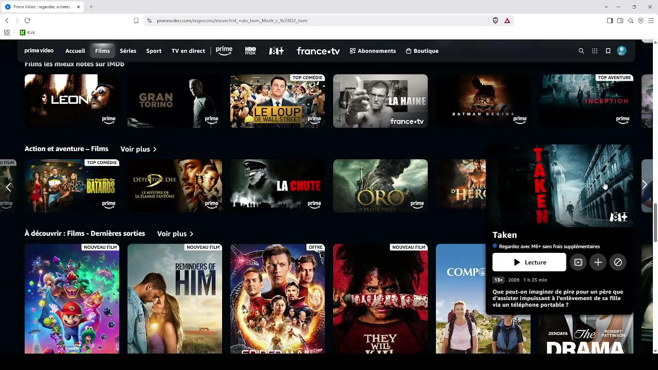
Task: Open the Leon movie thumbnail
Action: pos(72,101)
